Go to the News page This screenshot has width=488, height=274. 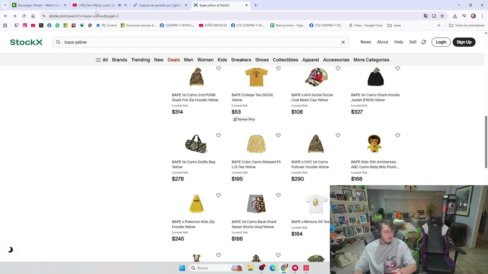pos(366,42)
